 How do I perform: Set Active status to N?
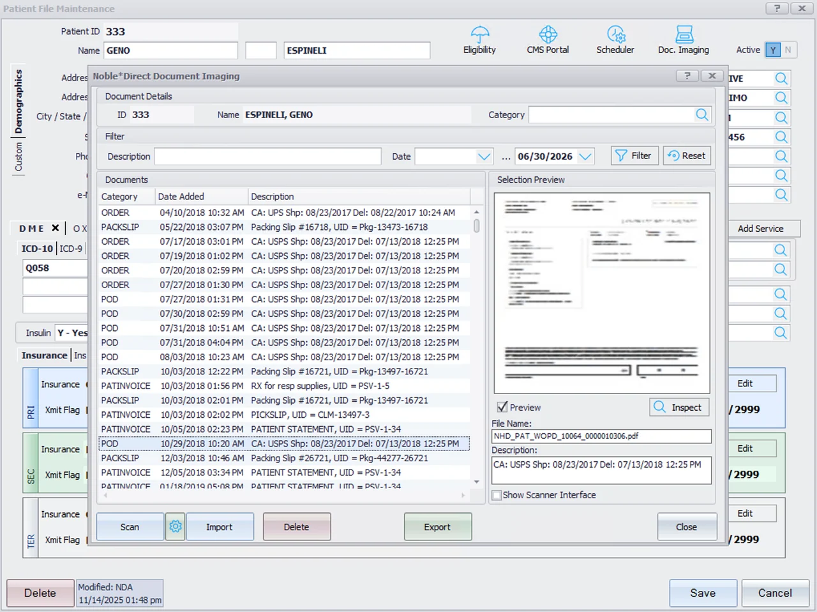tap(788, 50)
